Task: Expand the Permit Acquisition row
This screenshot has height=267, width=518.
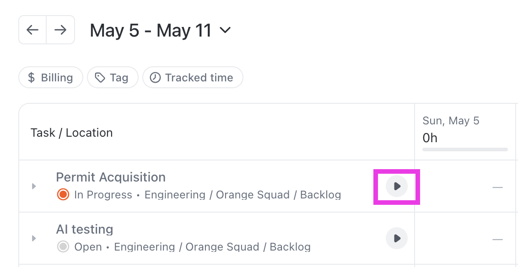Action: pyautogui.click(x=33, y=186)
